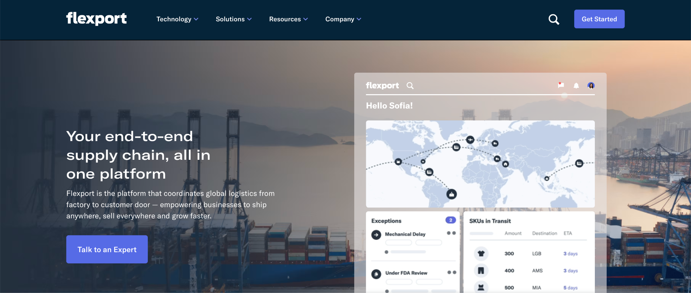Click the dots next to Under FDA Review

point(452,272)
